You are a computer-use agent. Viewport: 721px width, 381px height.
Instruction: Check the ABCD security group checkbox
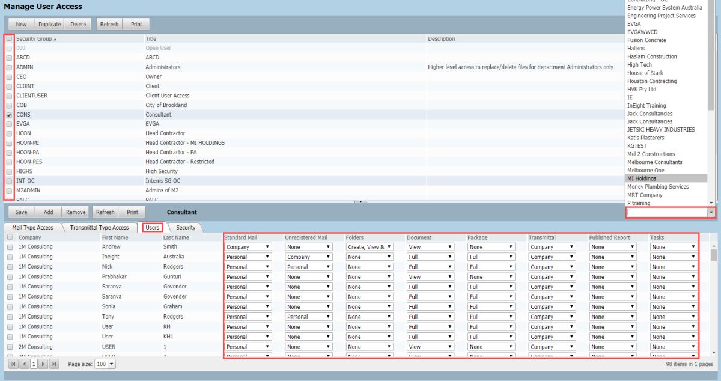(9, 58)
